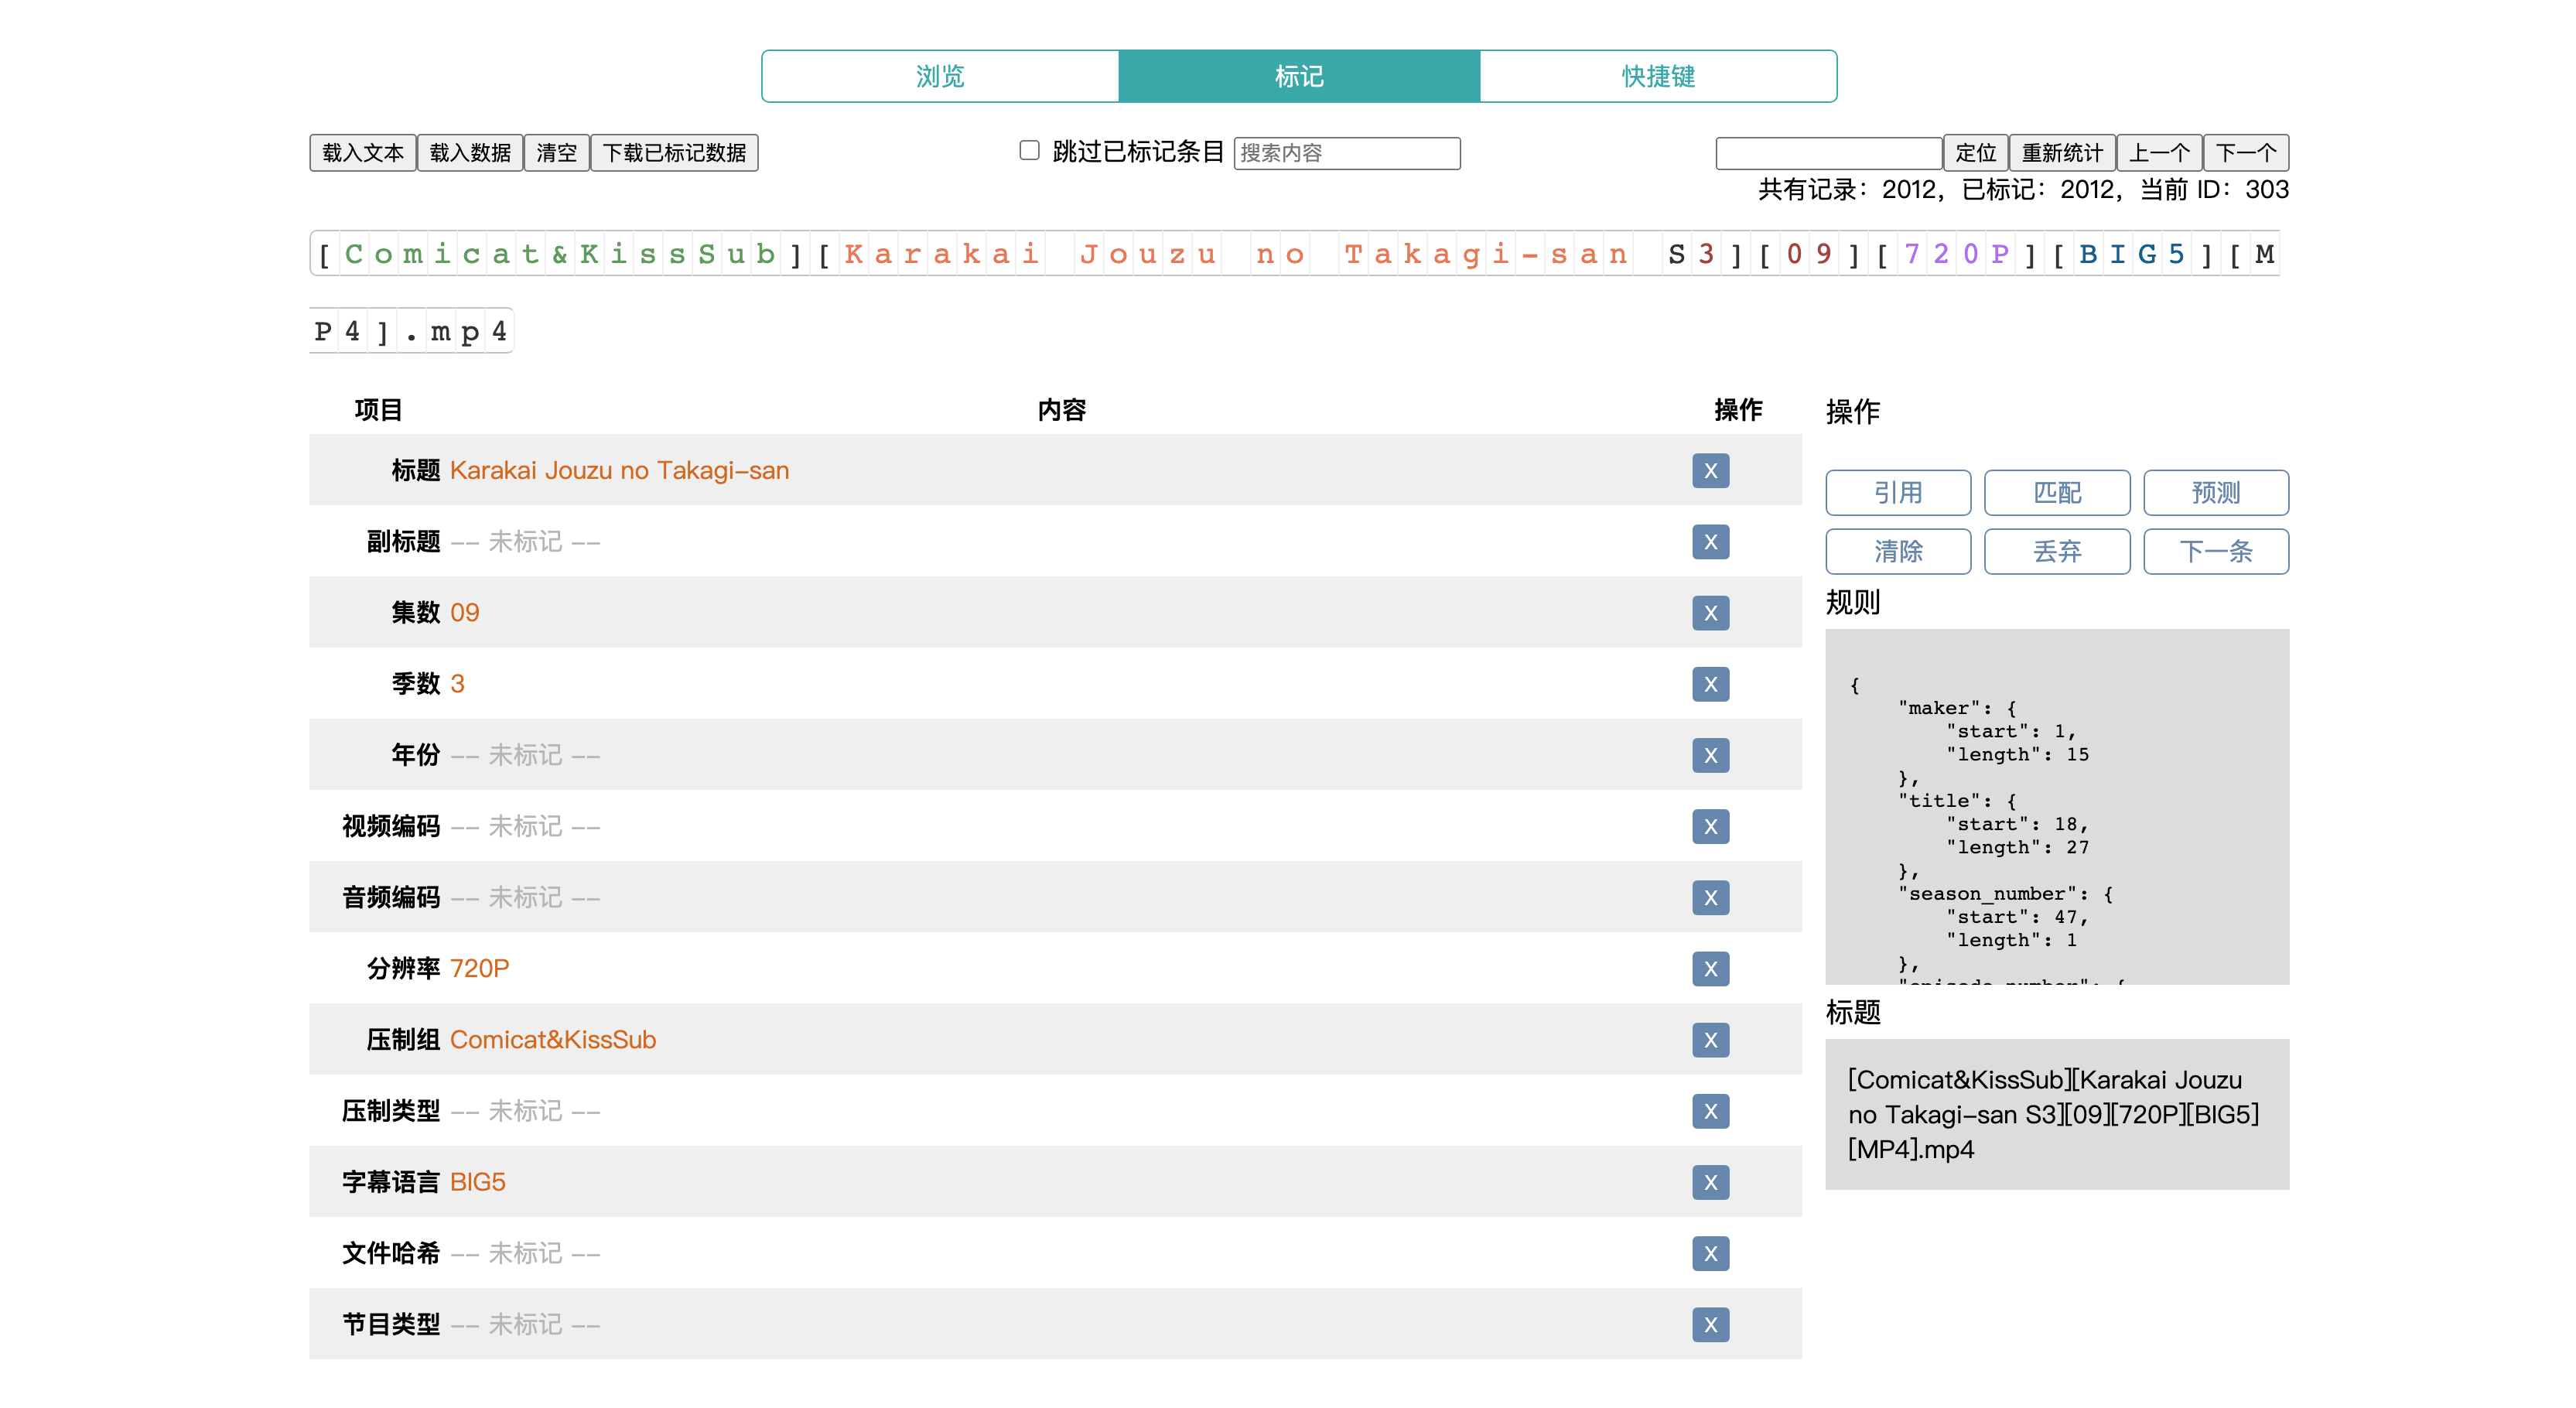Click 下载已标记数据 button
This screenshot has height=1408, width=2576.
(x=674, y=153)
